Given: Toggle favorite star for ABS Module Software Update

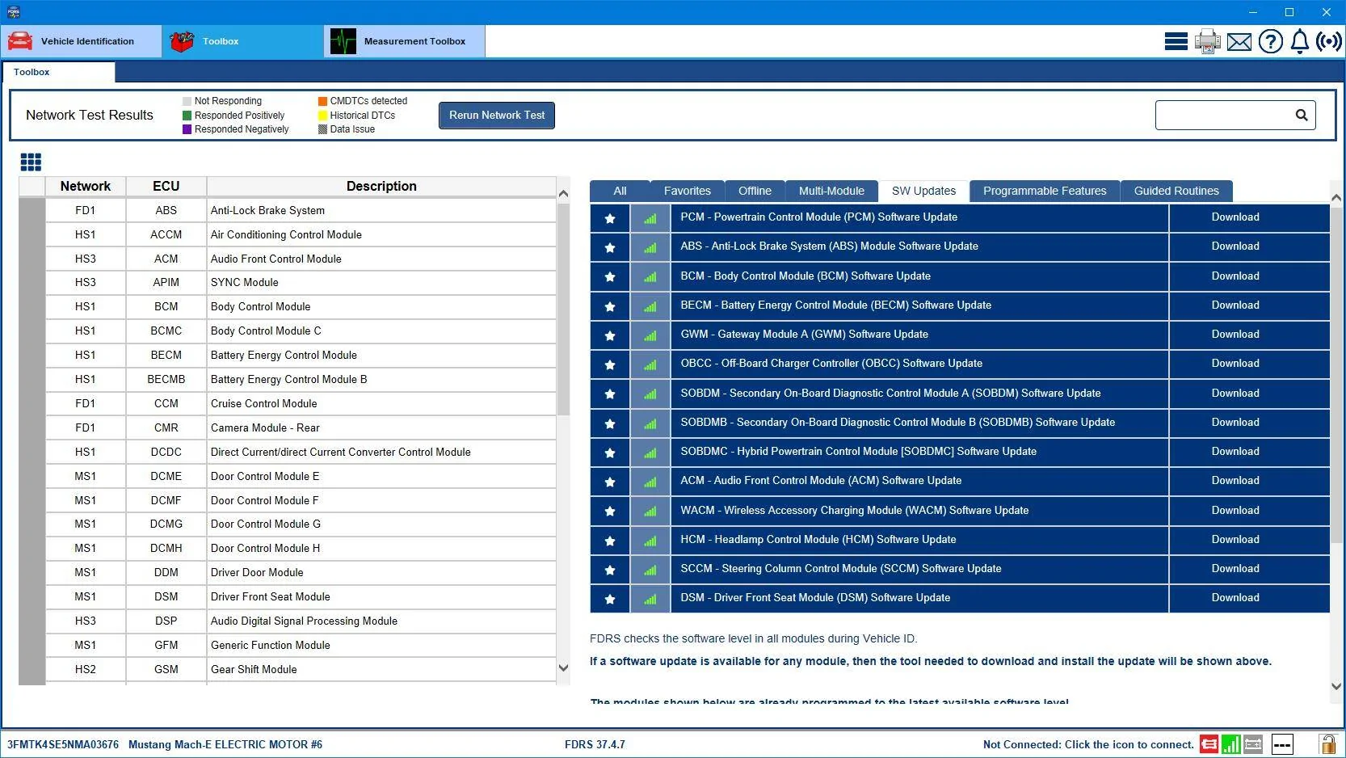Looking at the screenshot, I should [x=610, y=247].
